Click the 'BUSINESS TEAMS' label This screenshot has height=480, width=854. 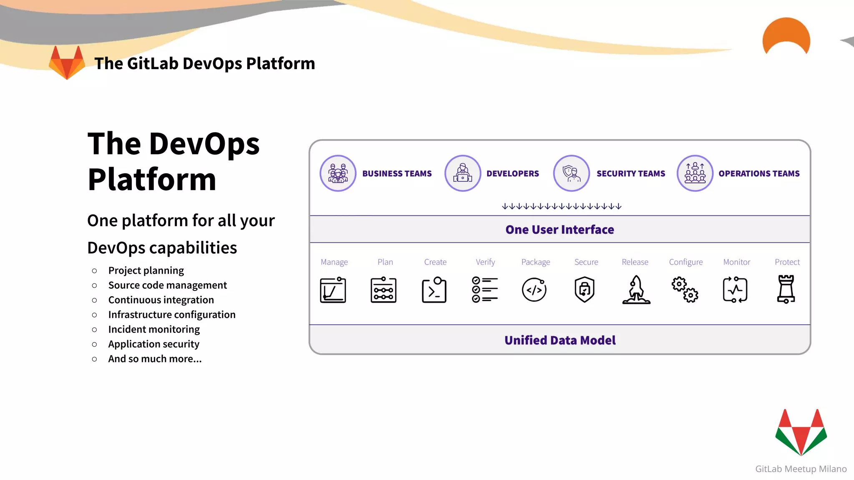[397, 173]
